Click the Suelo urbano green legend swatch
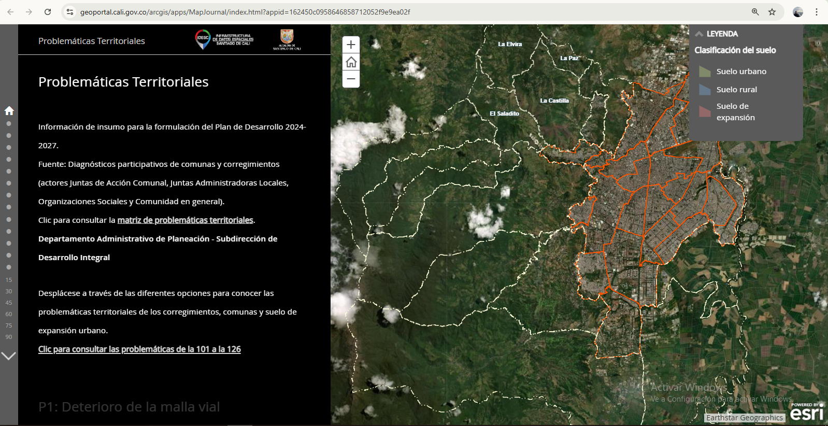Screen dimensions: 828x426 (x=705, y=72)
